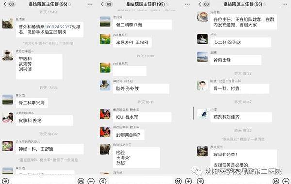
Task: Open more options in chat with ICU 槐永军
Action: [x=187, y=4]
